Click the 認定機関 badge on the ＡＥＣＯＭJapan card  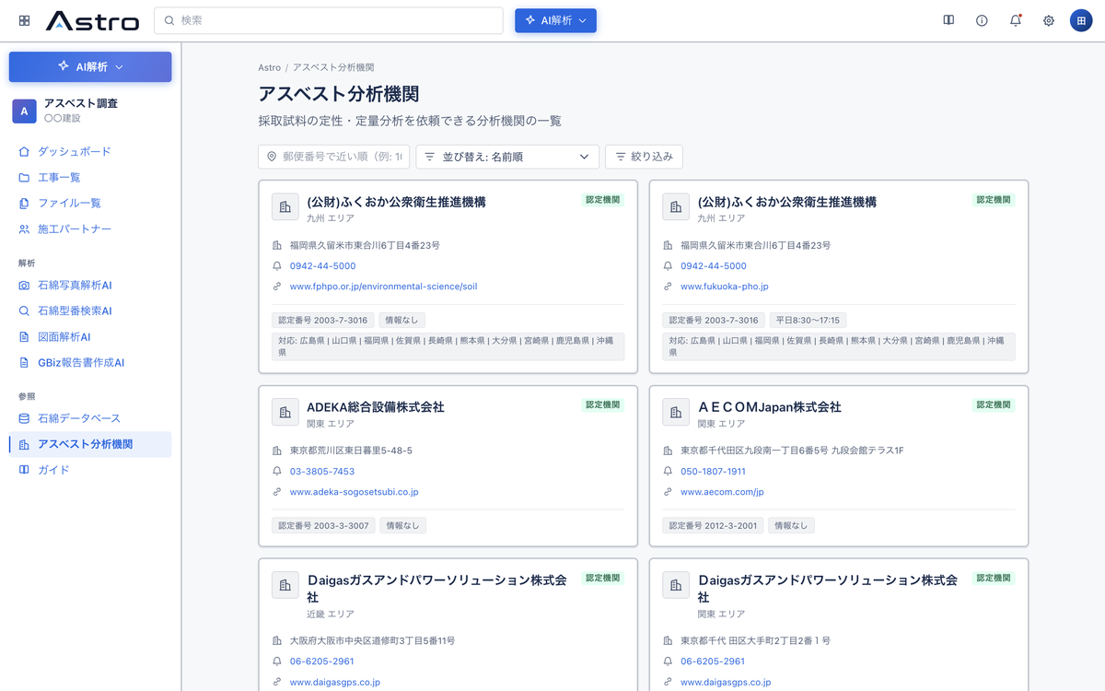click(x=994, y=404)
